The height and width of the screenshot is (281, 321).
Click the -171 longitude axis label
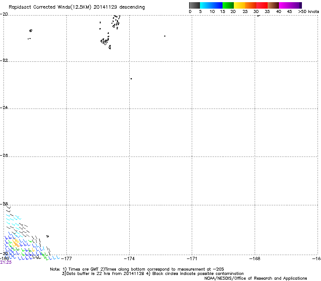[192, 259]
